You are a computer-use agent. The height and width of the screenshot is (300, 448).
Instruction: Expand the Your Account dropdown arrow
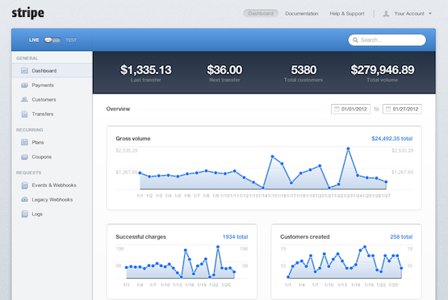pos(430,14)
